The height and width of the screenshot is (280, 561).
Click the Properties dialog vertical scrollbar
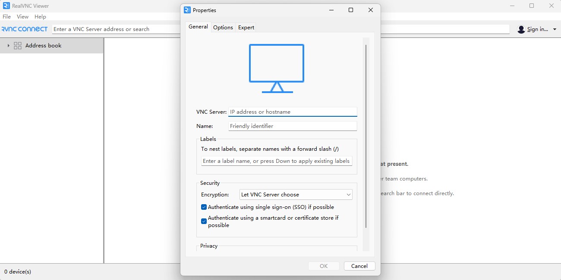(366, 136)
